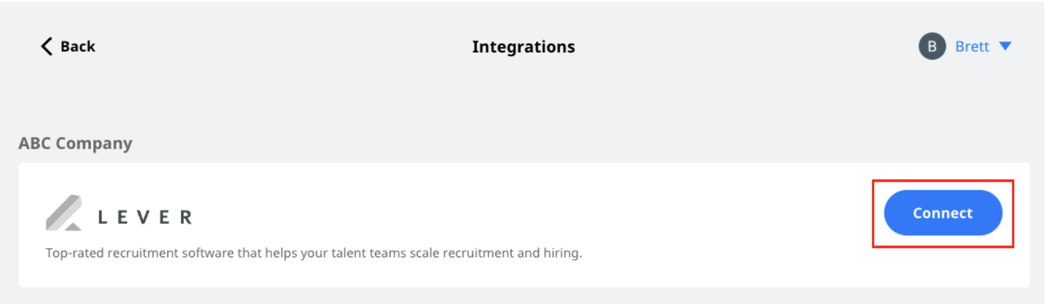The image size is (1046, 304).
Task: Click the Integrations page title
Action: coord(524,47)
